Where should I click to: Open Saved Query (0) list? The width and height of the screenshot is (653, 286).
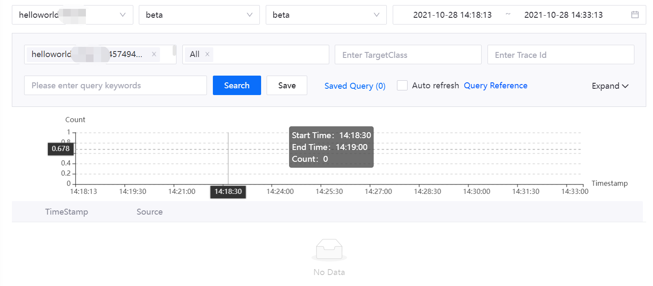(x=355, y=86)
